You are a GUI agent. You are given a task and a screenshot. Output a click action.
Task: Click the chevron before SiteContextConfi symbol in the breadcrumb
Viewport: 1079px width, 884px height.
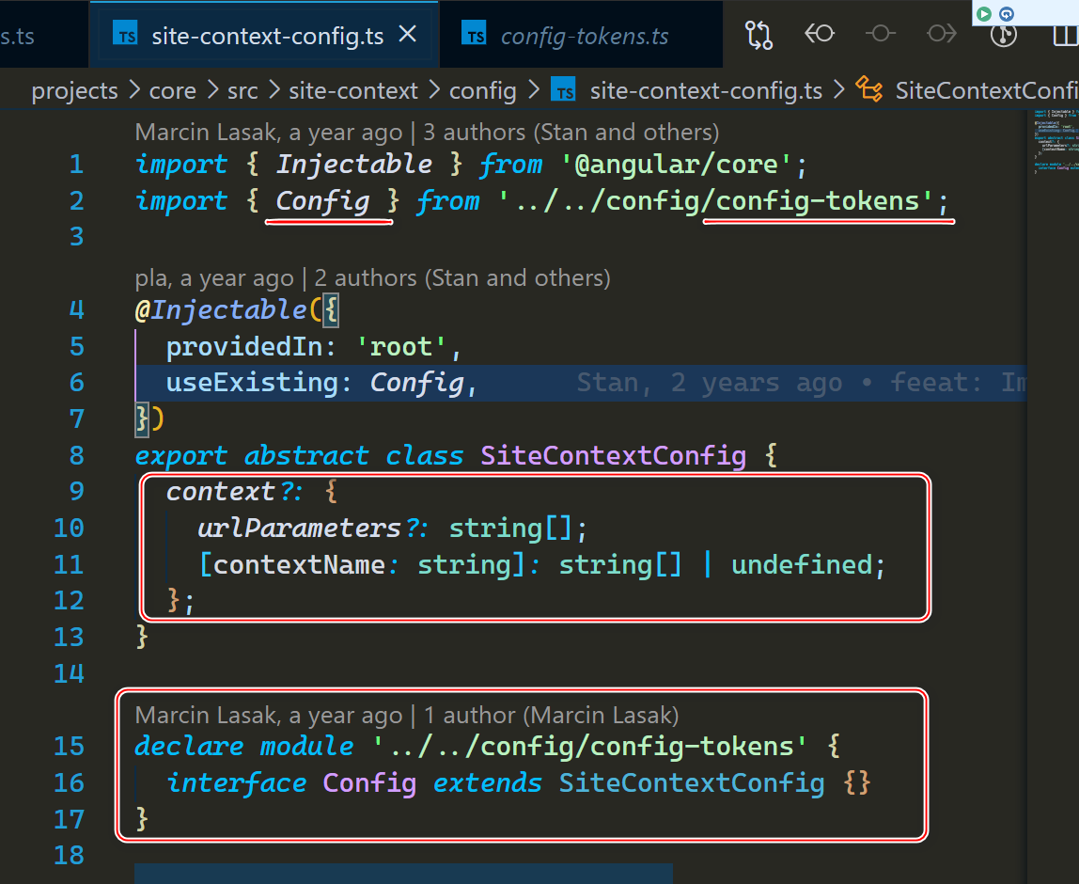[838, 90]
